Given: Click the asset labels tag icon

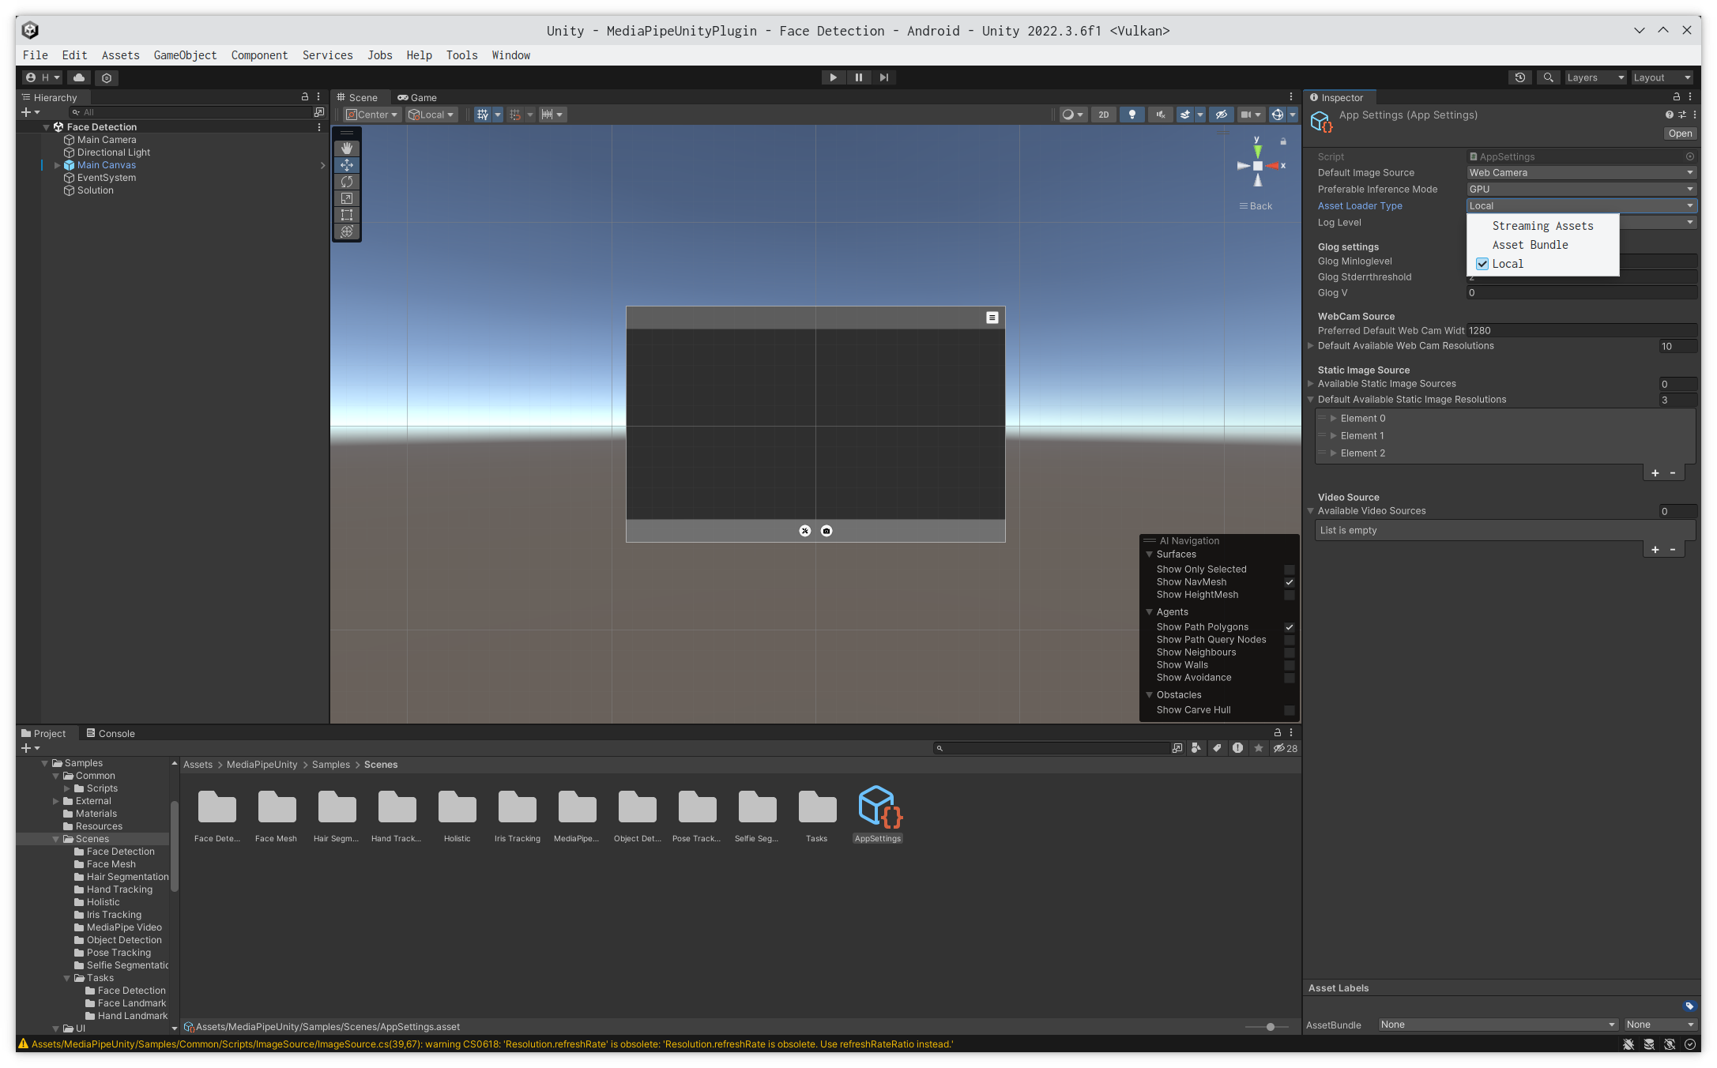Looking at the screenshot, I should pyautogui.click(x=1689, y=1006).
